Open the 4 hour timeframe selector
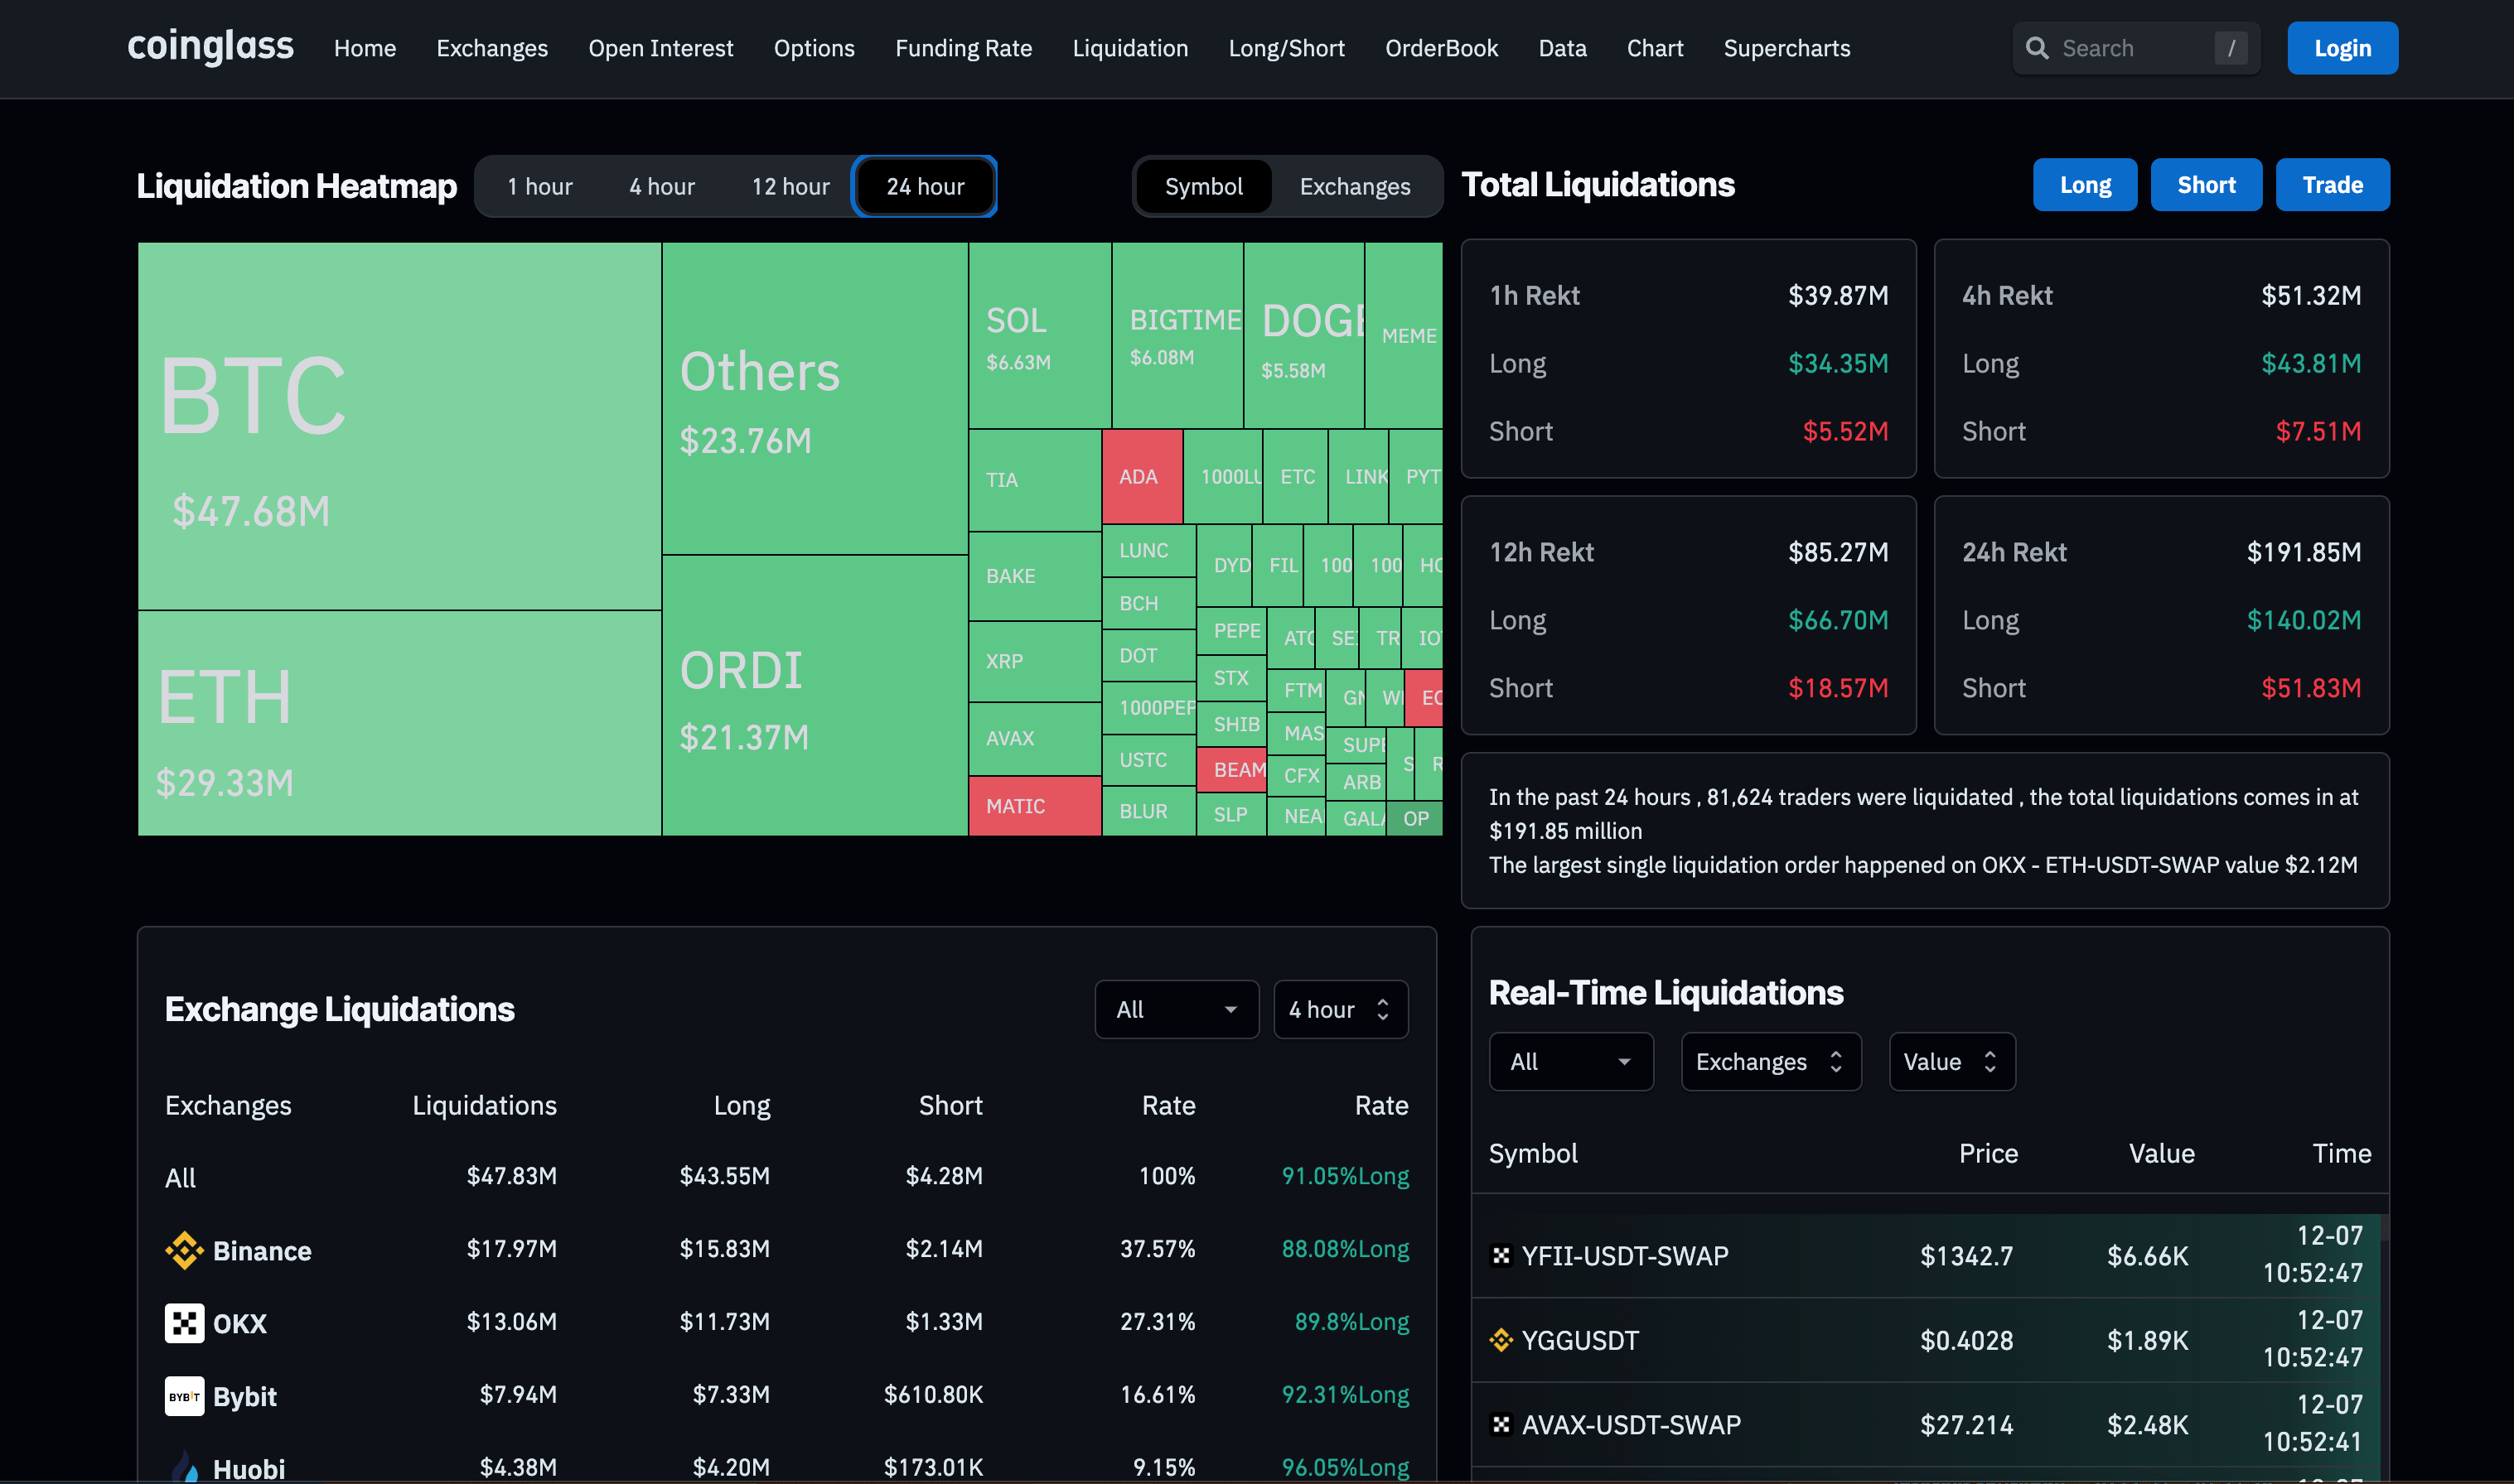 [1341, 1009]
